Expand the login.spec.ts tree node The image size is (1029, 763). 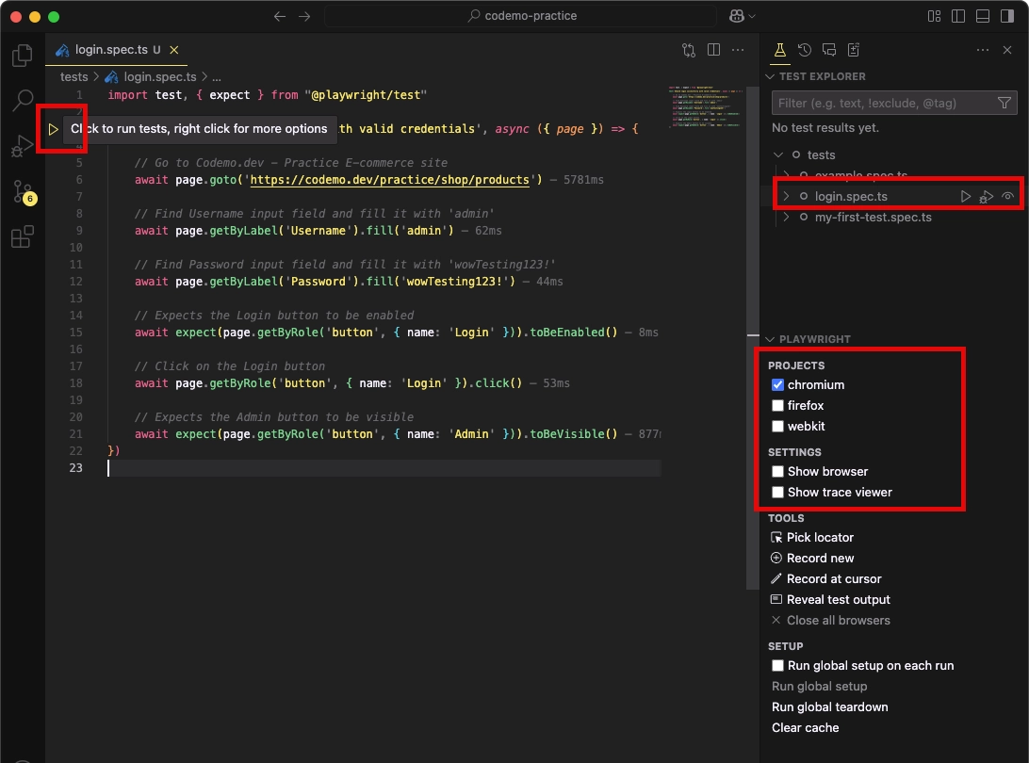coord(786,196)
